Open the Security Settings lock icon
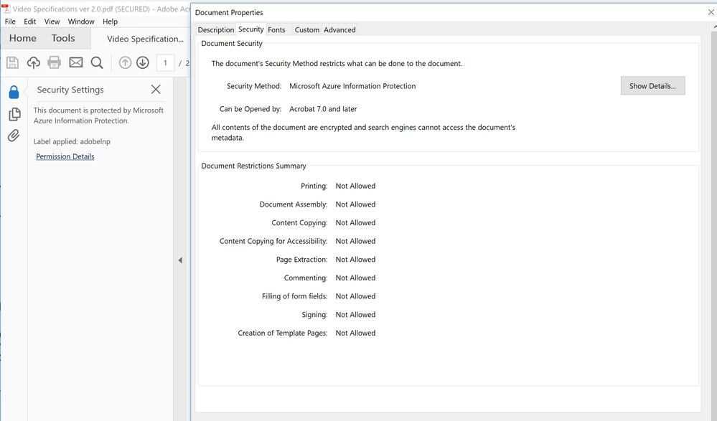The height and width of the screenshot is (421, 717). coord(14,93)
